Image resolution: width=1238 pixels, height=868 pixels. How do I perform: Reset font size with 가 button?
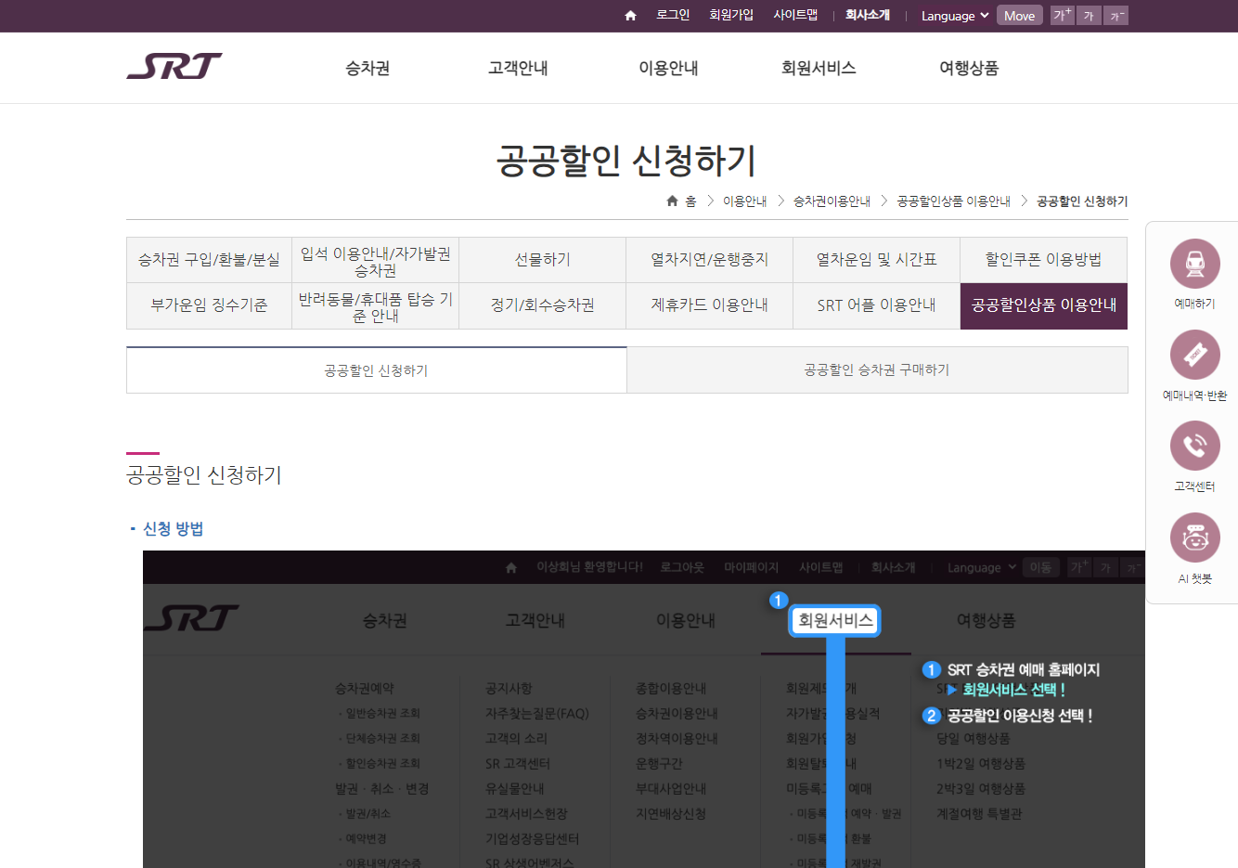click(x=1090, y=15)
